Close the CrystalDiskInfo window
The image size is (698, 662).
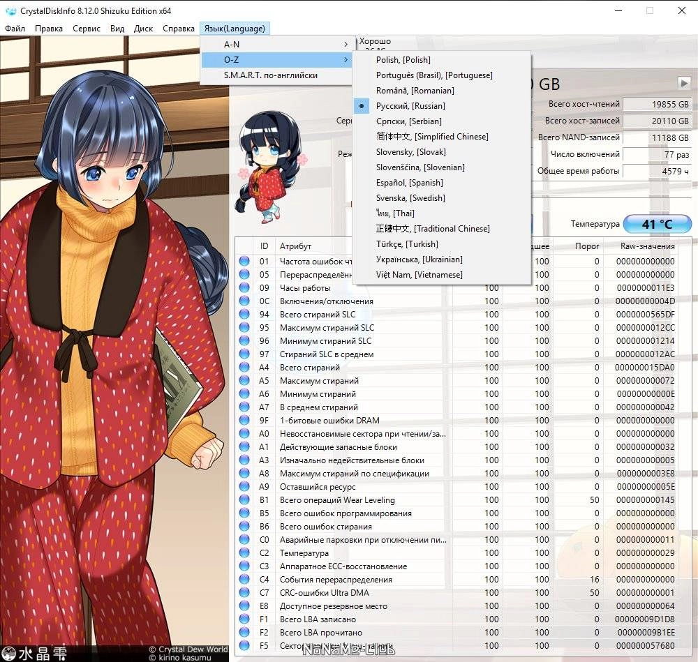681,10
